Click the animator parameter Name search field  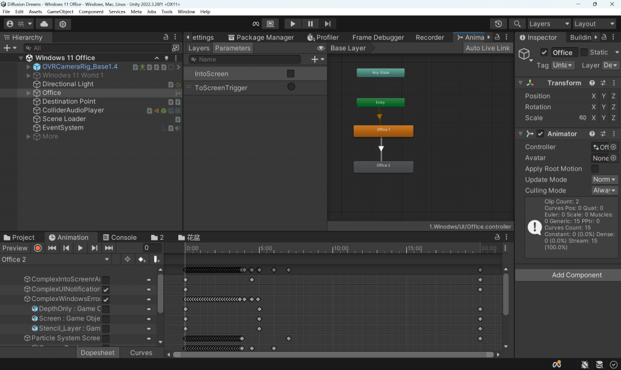[x=245, y=59]
